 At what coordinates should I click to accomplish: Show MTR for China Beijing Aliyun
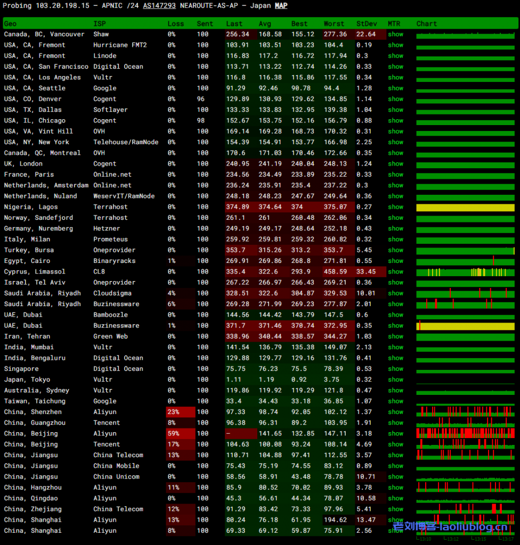(x=395, y=434)
